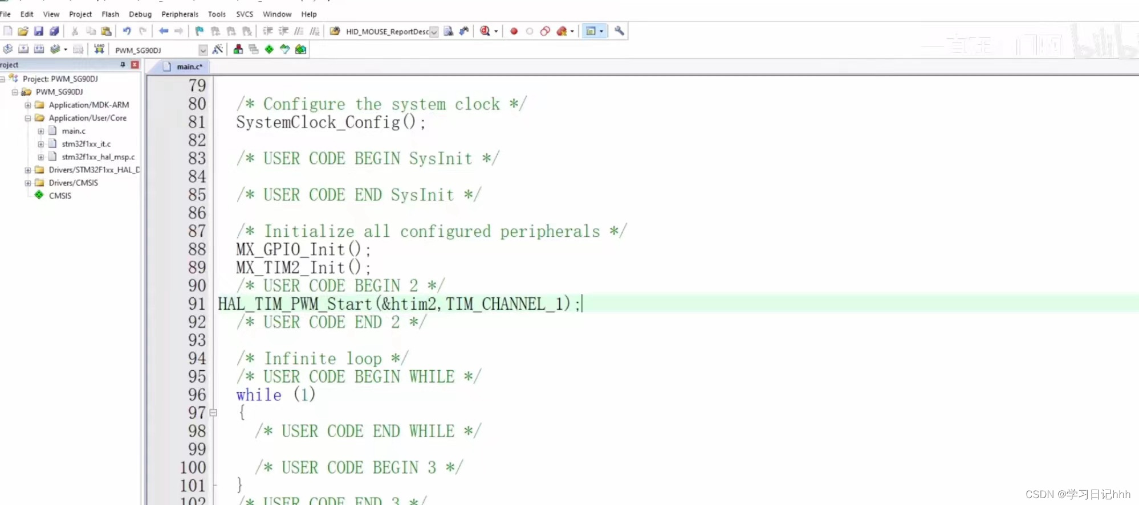This screenshot has width=1139, height=505.
Task: Expand stm32f1xx_hal_msp.c node
Action: (x=40, y=157)
